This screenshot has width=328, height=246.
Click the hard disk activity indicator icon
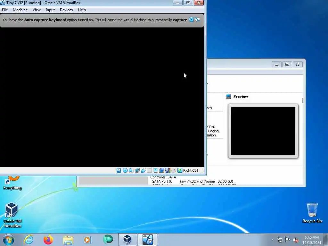pos(119,170)
